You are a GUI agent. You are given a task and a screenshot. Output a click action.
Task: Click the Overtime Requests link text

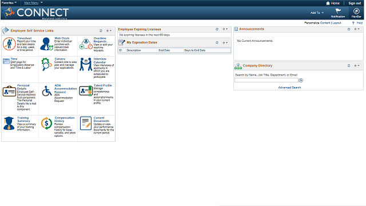100,39
